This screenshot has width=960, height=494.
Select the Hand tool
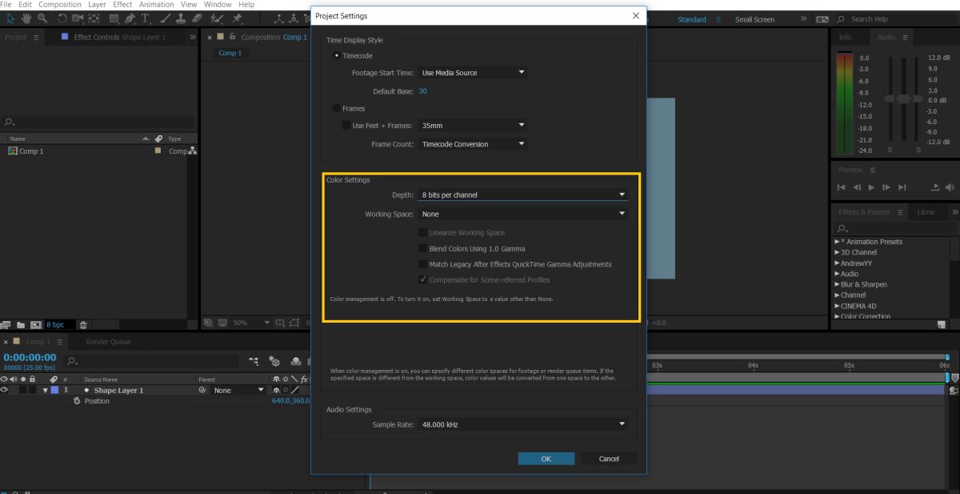(x=26, y=18)
